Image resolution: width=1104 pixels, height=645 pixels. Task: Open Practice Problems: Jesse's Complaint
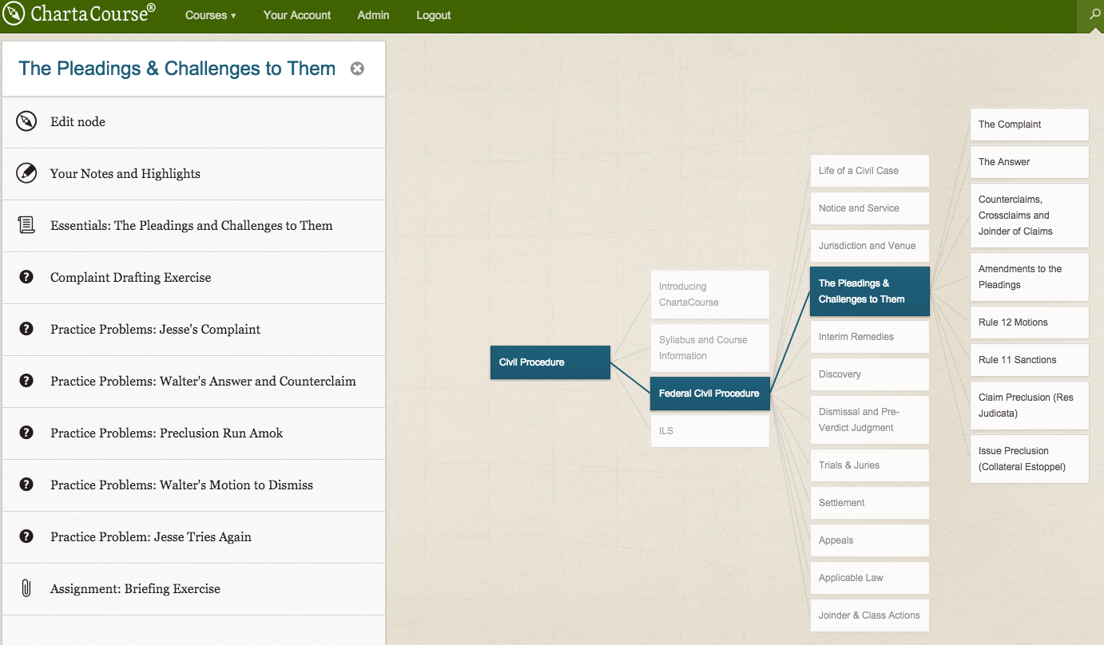pyautogui.click(x=193, y=330)
